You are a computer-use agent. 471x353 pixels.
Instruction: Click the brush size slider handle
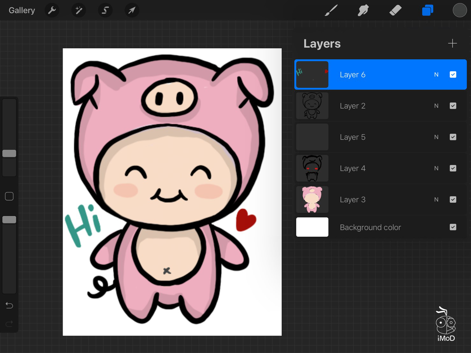click(9, 153)
